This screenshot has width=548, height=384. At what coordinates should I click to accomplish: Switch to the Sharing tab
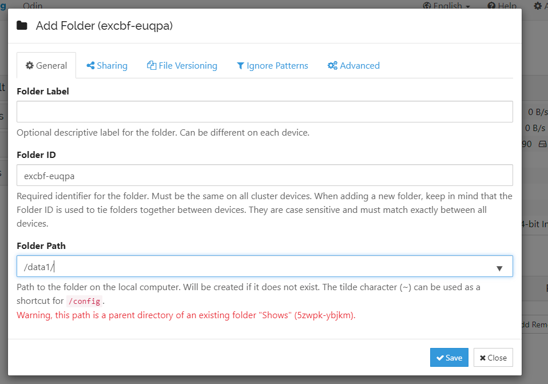point(107,65)
